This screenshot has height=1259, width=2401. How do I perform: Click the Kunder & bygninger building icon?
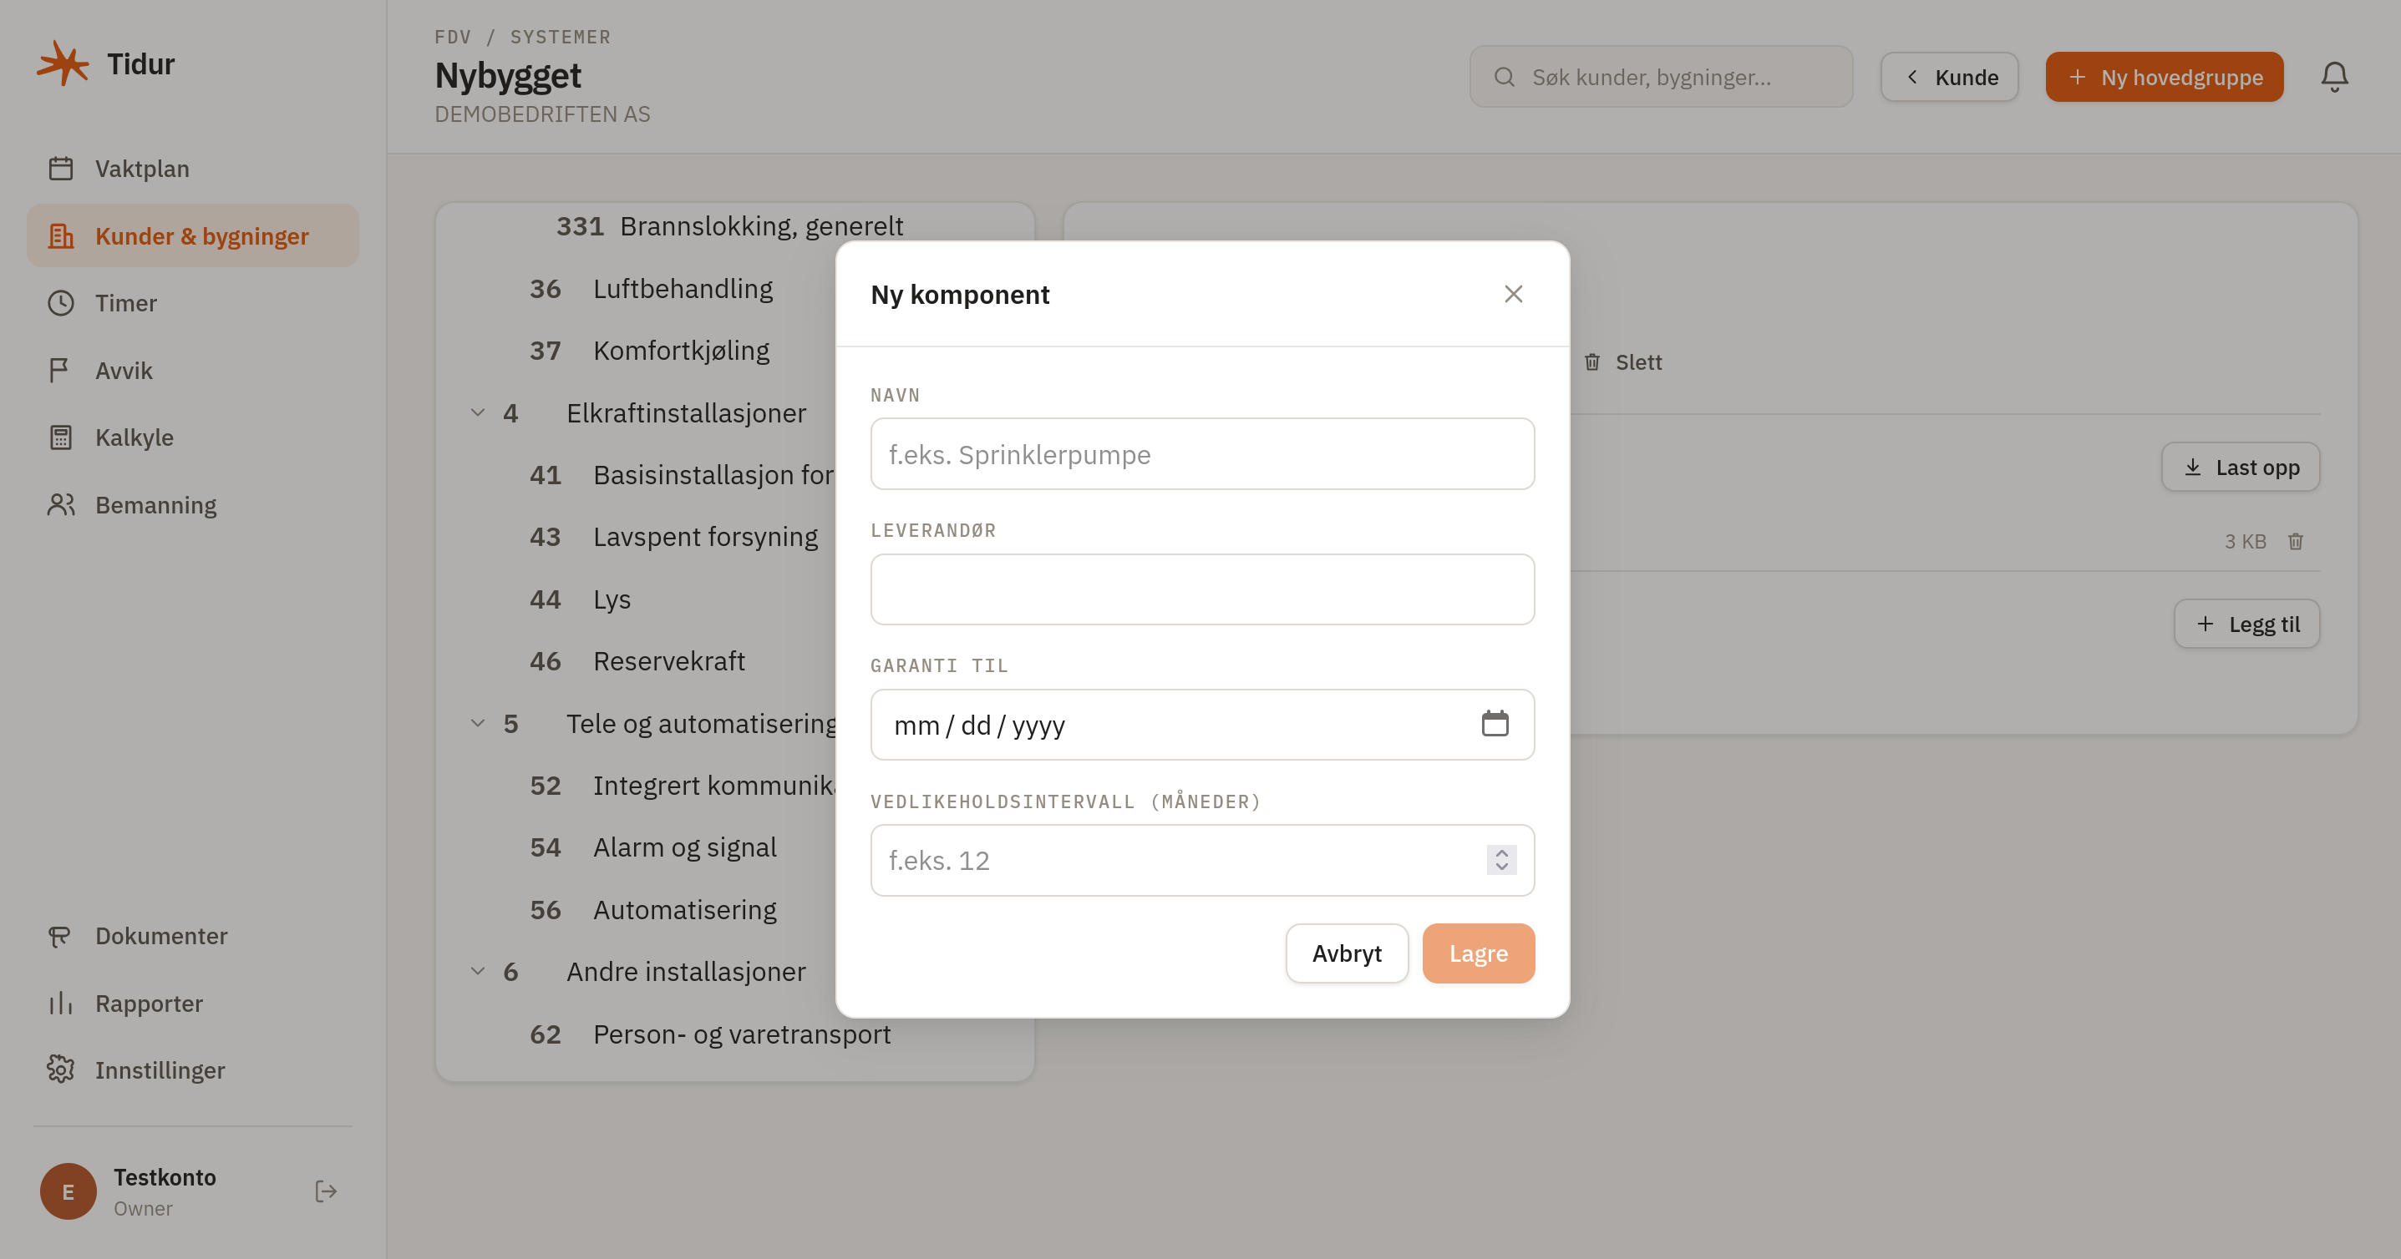pos(61,235)
